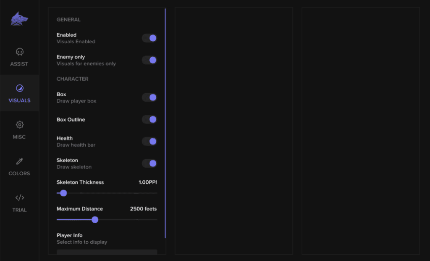Click inside the empty middle panel

pos(233,130)
